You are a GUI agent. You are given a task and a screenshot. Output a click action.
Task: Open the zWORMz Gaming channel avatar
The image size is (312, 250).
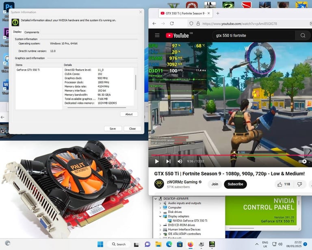159,184
